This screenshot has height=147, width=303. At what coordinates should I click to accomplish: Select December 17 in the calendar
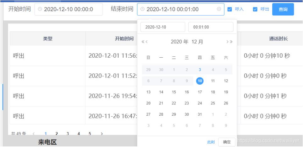click(200, 92)
